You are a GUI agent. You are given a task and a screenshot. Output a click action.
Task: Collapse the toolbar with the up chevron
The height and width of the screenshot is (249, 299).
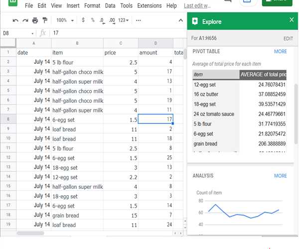180,20
